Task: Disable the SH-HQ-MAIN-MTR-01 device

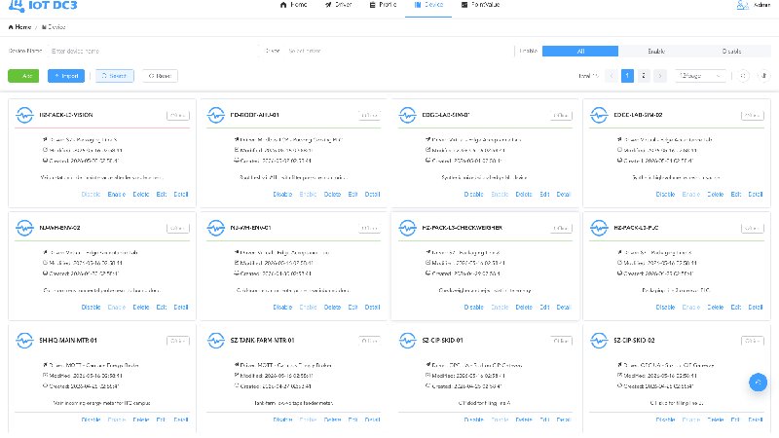Action: coord(91,420)
